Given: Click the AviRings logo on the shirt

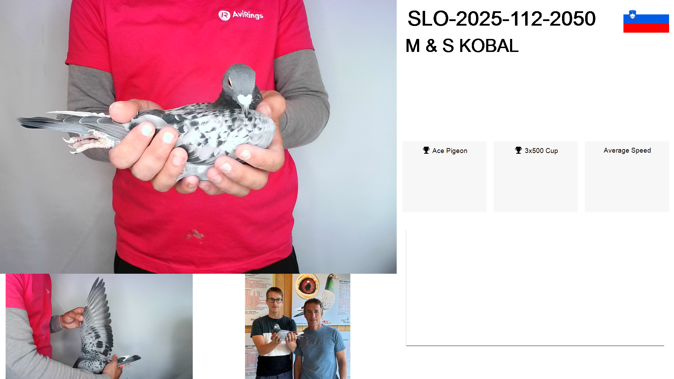Looking at the screenshot, I should click(x=241, y=15).
